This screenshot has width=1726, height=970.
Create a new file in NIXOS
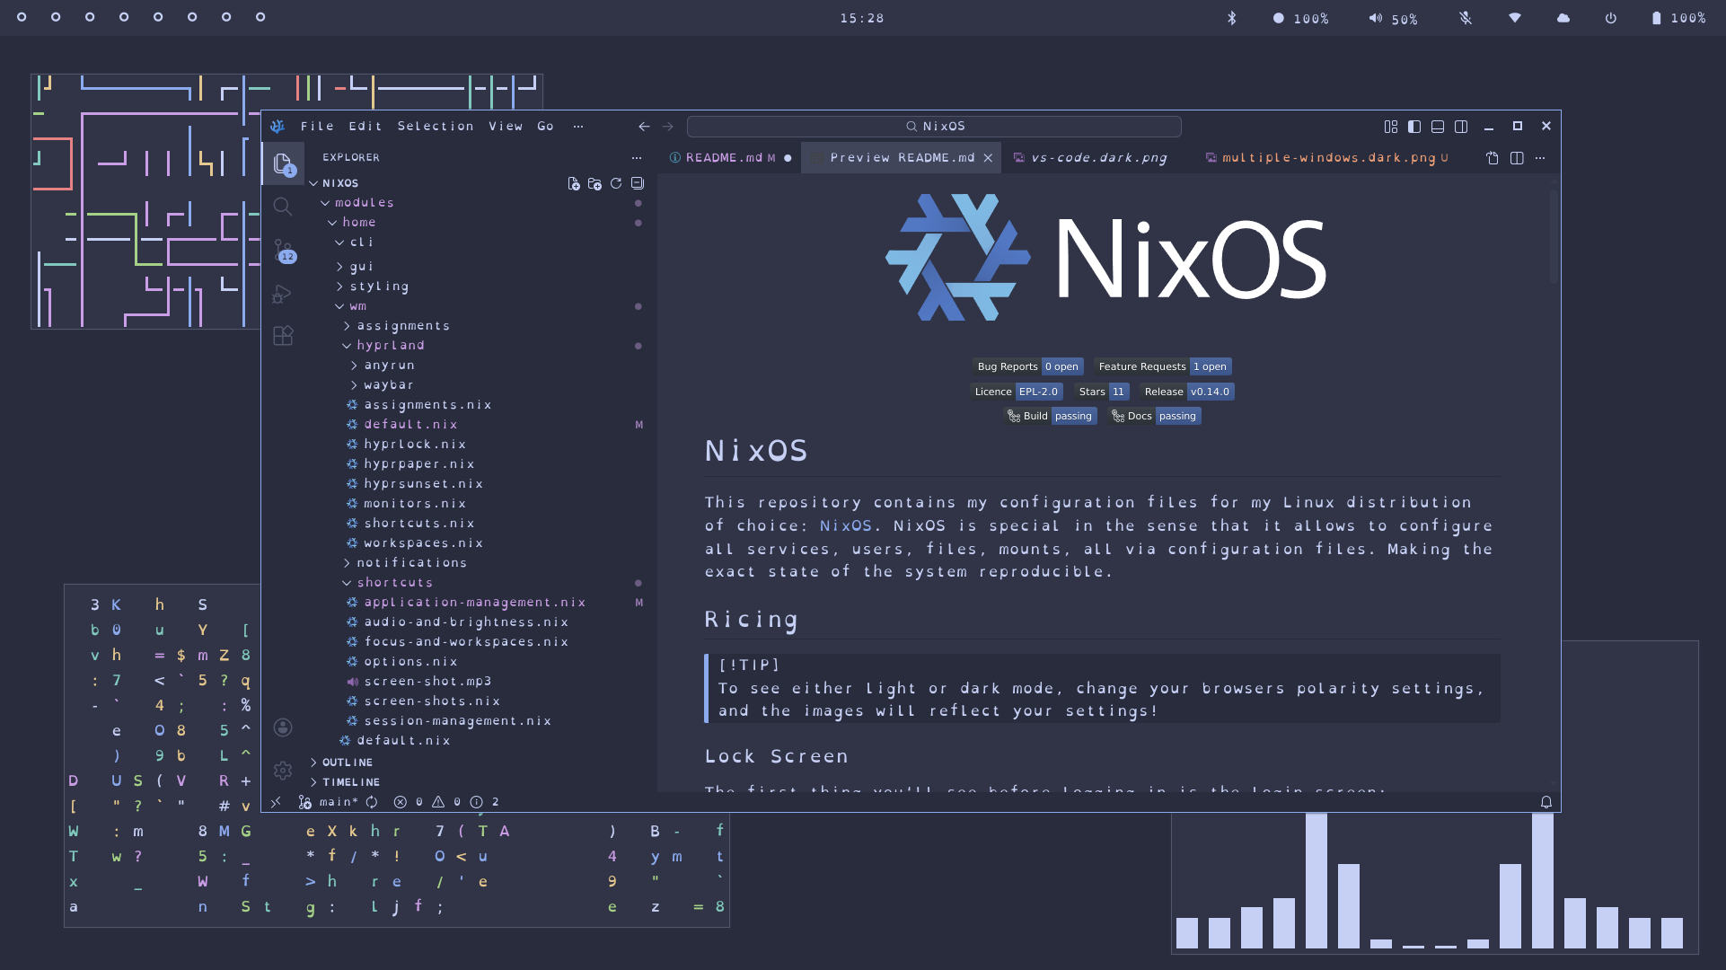(x=574, y=183)
